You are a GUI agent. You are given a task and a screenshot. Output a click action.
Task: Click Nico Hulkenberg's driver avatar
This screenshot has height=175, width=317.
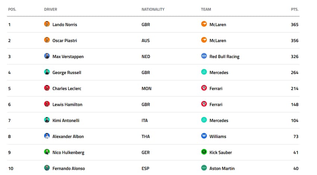coord(47,152)
